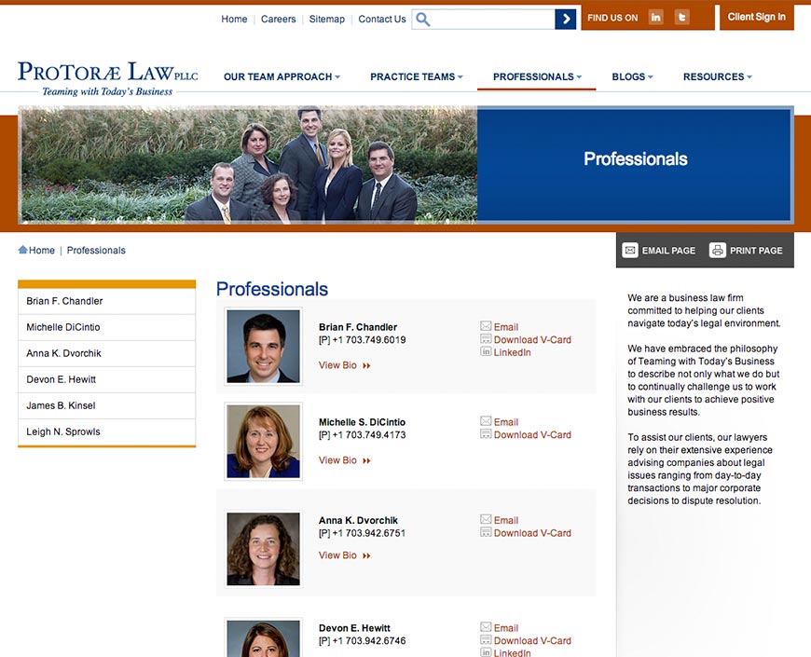Select Brian F. Chandler in the sidebar list

[106, 301]
